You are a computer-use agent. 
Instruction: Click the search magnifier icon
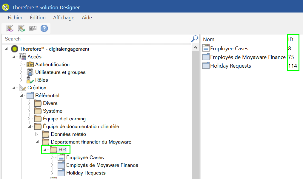(x=195, y=39)
